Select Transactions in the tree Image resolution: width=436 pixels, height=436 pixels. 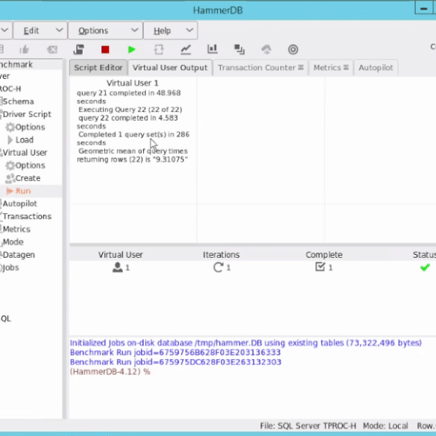point(27,216)
